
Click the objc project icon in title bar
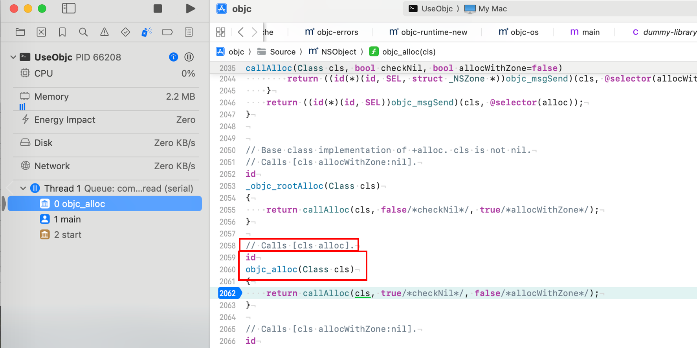coord(222,9)
